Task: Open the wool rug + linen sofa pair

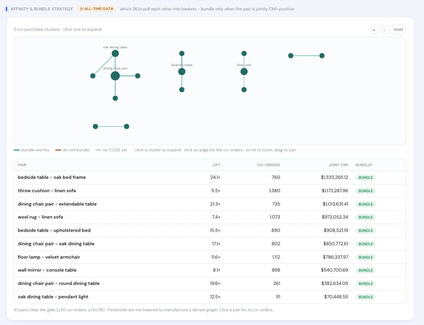Action: point(210,217)
